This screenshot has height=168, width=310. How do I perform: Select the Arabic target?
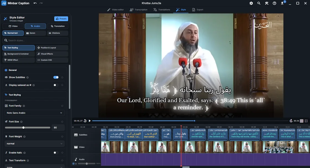(35, 26)
